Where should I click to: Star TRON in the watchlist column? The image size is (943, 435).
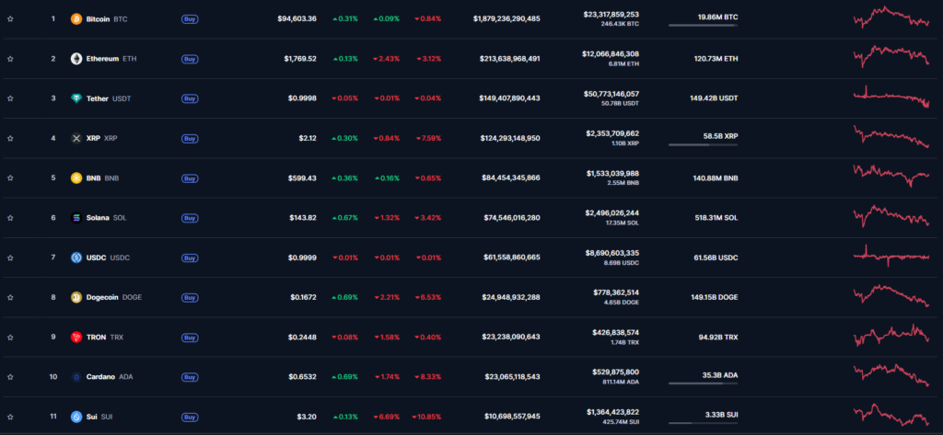pos(10,338)
